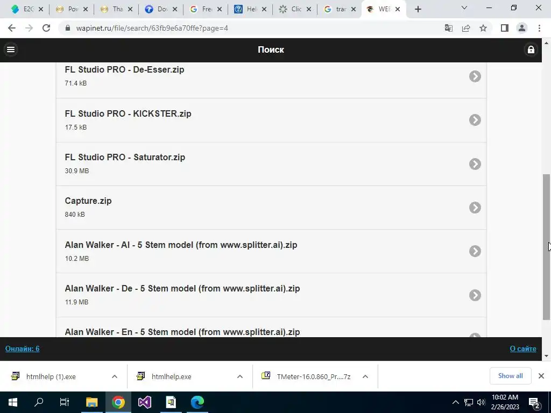Click the scrollbar down arrow
Screen dimensions: 551x413
(x=547, y=356)
